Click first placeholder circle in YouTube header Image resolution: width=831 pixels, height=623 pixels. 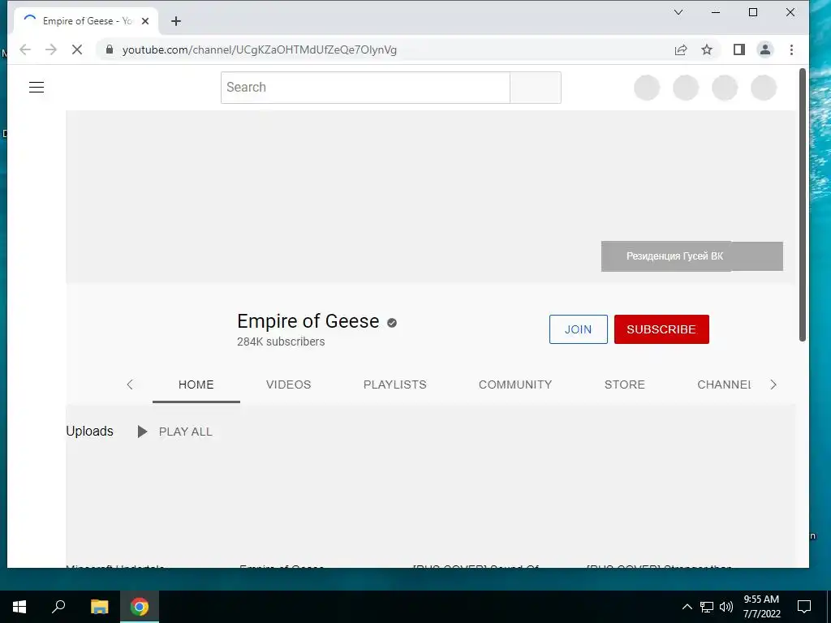[647, 88]
